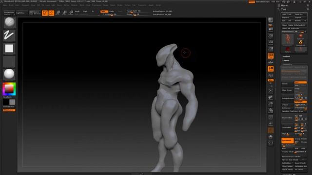The width and height of the screenshot is (312, 175).
Task: Click the Floor grid icon
Action: 271,62
